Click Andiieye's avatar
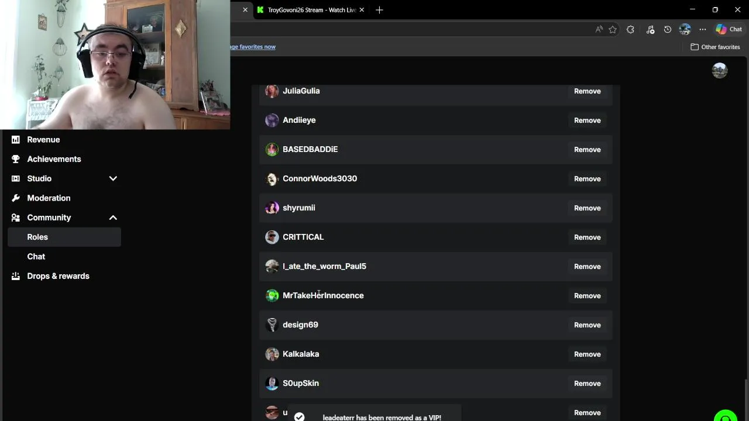 [272, 120]
